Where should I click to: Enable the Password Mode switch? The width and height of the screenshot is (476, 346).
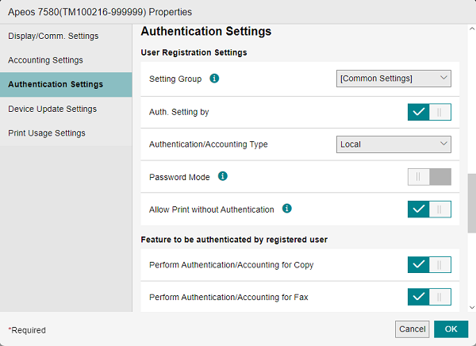tap(429, 177)
